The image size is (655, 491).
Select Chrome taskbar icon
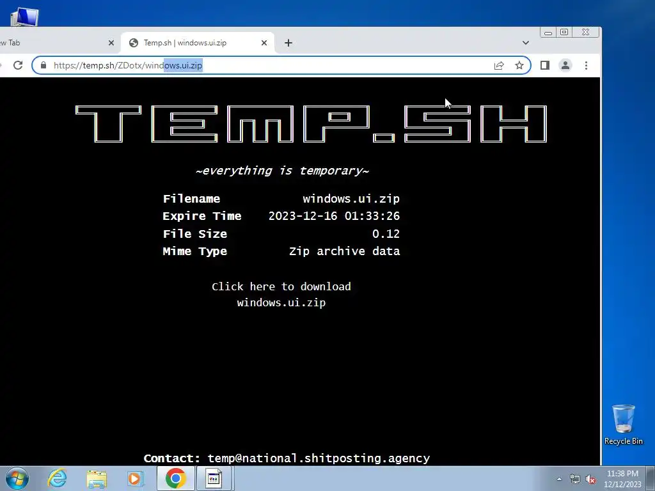175,478
